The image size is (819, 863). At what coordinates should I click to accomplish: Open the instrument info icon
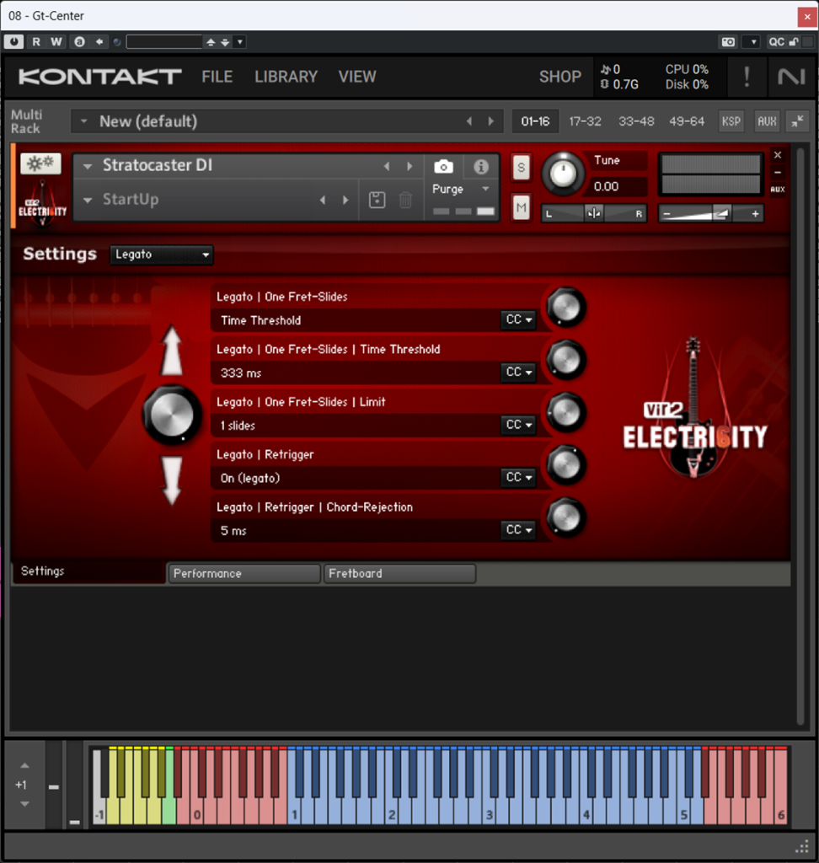(481, 167)
